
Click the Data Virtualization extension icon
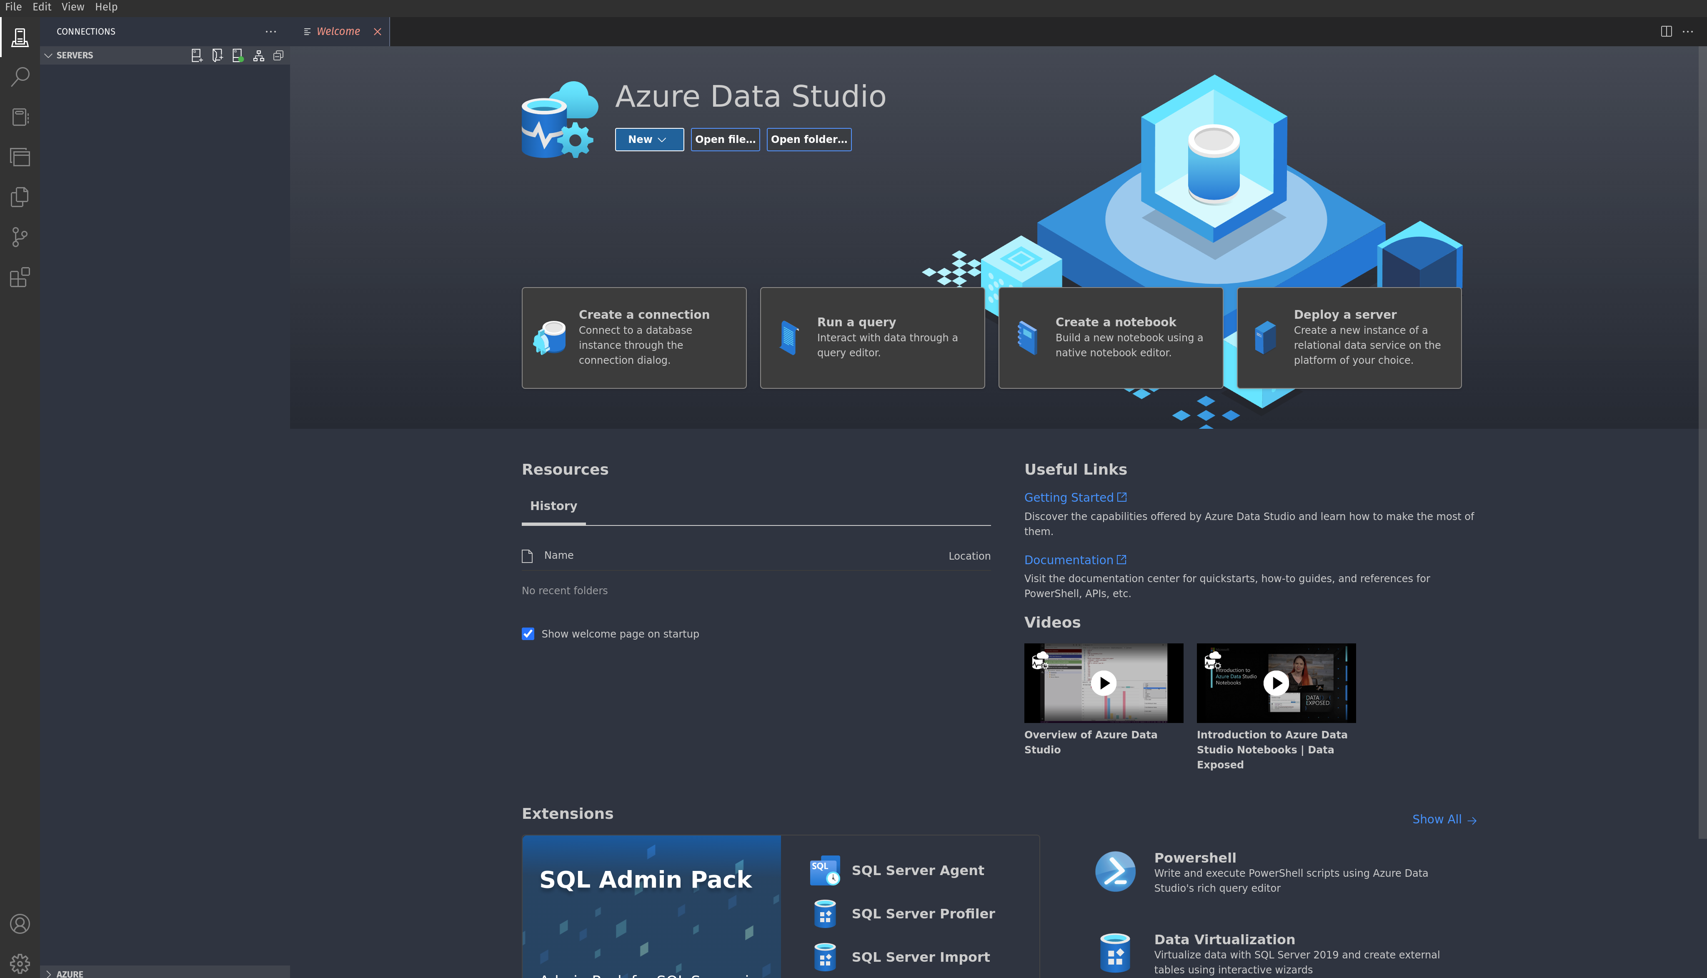1115,953
